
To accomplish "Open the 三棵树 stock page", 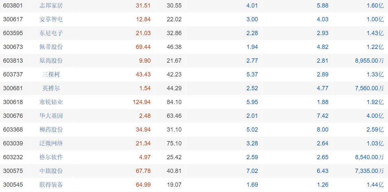I will coord(51,75).
